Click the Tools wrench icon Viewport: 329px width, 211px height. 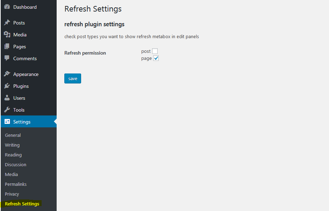tap(7, 110)
